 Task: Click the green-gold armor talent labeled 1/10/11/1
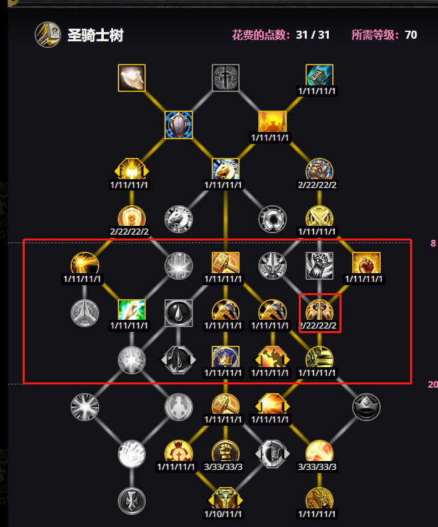[226, 499]
